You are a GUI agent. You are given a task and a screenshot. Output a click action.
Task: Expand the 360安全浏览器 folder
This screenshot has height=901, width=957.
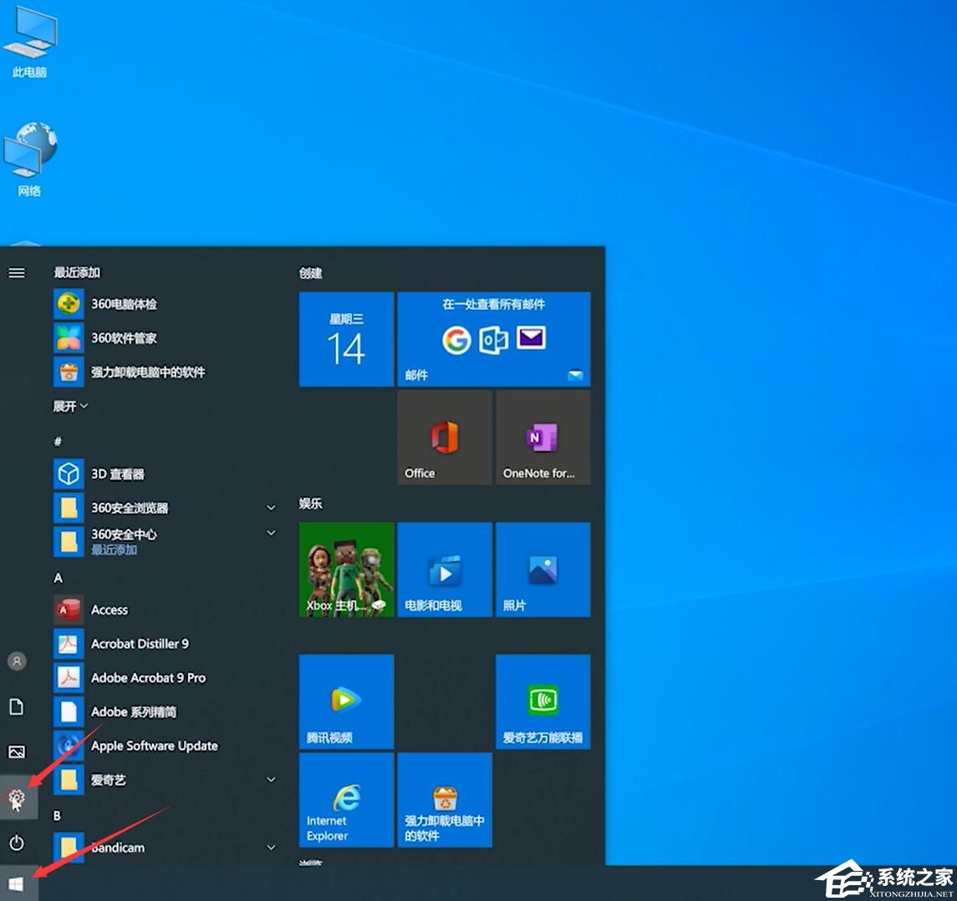coord(270,508)
